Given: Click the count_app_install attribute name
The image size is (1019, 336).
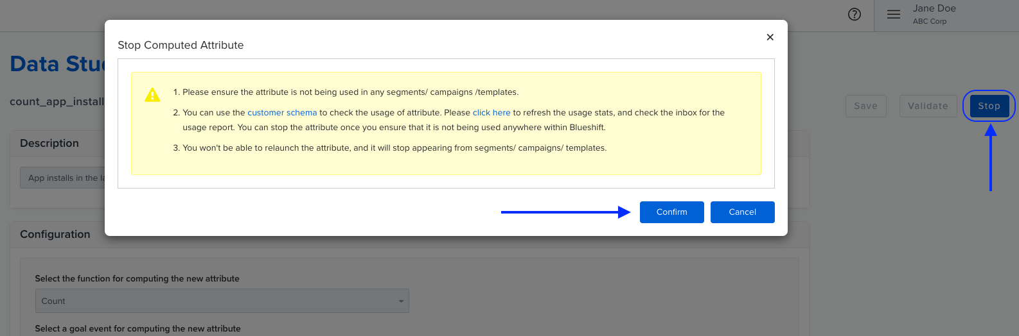Looking at the screenshot, I should [57, 102].
